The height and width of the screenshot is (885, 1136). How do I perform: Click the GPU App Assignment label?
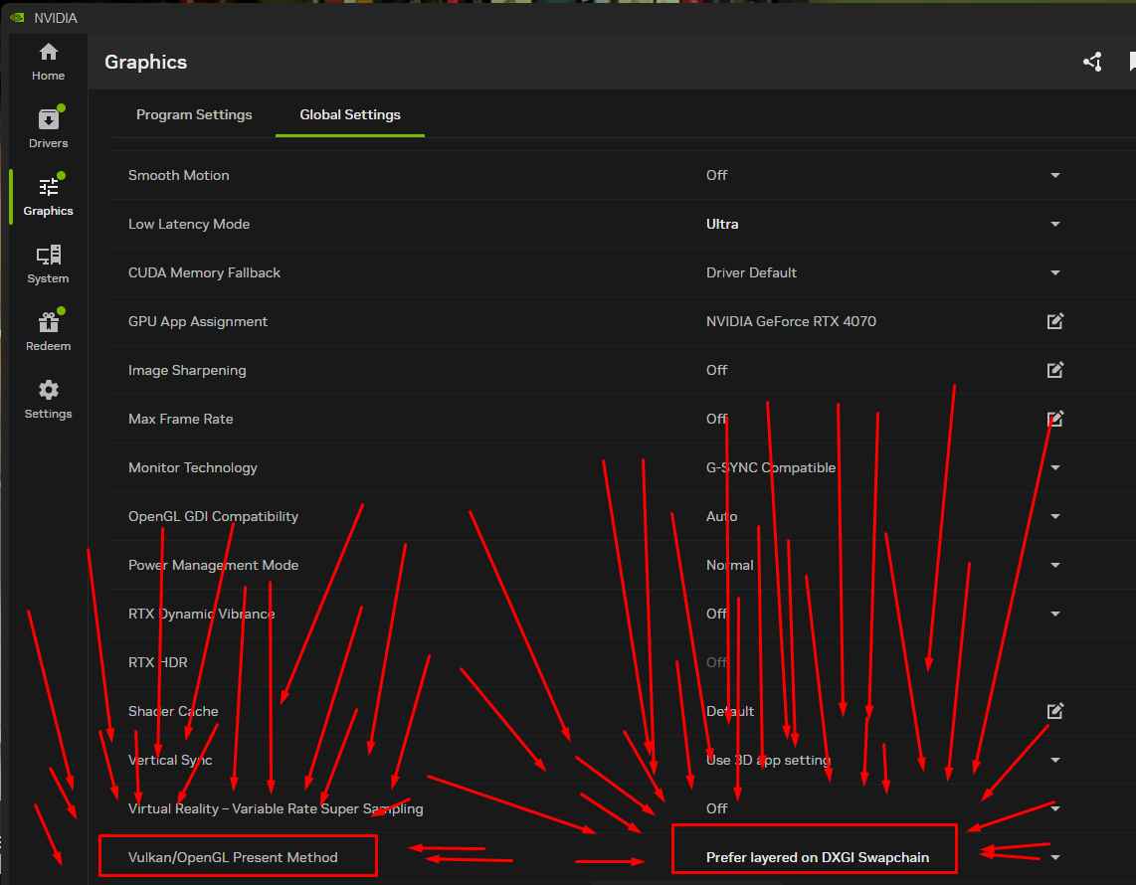(197, 321)
